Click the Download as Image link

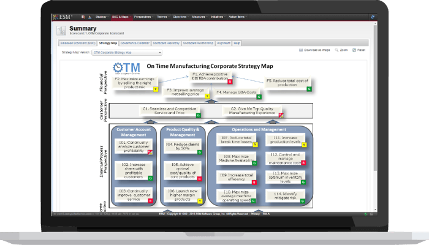[317, 50]
